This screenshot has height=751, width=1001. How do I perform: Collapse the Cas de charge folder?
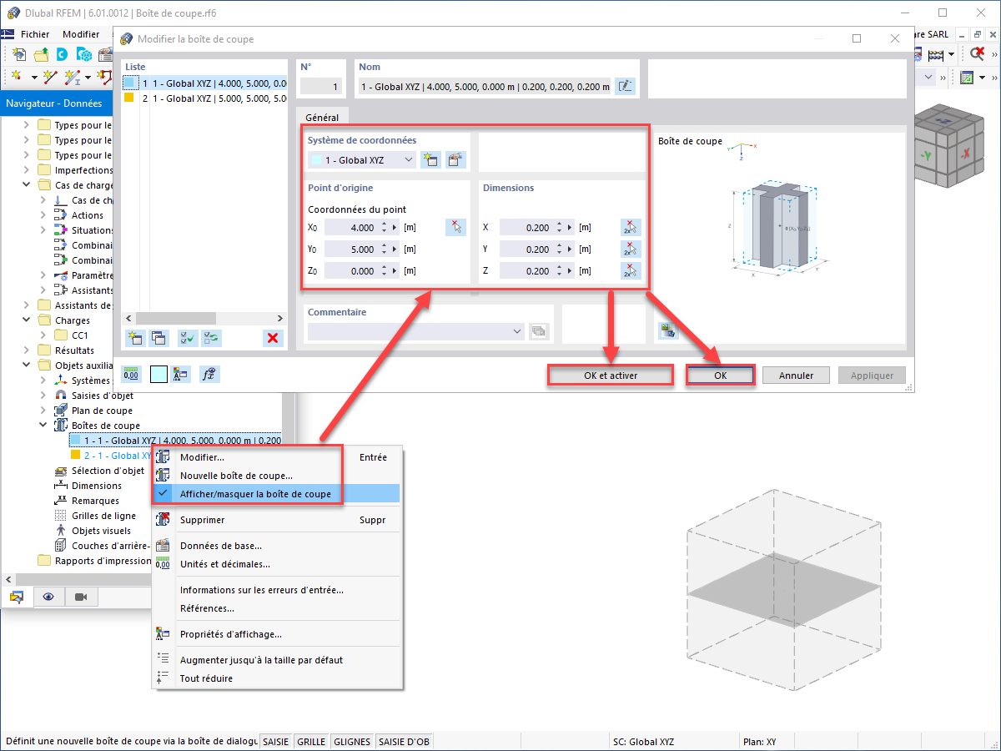[26, 185]
